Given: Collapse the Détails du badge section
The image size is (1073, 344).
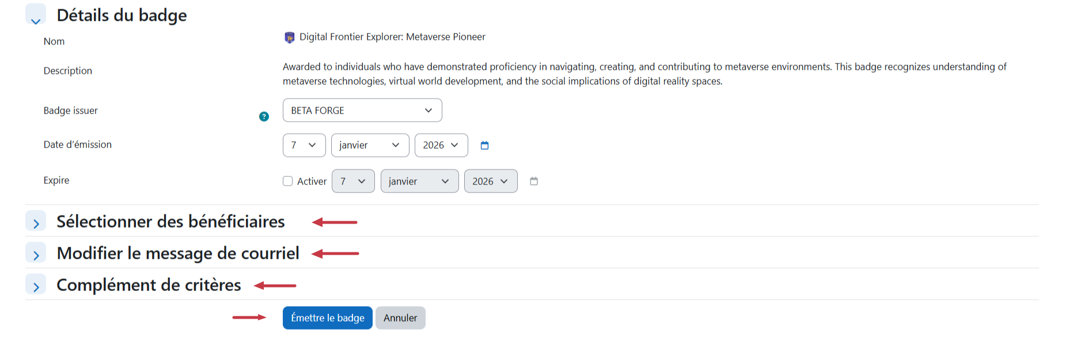Looking at the screenshot, I should point(36,16).
